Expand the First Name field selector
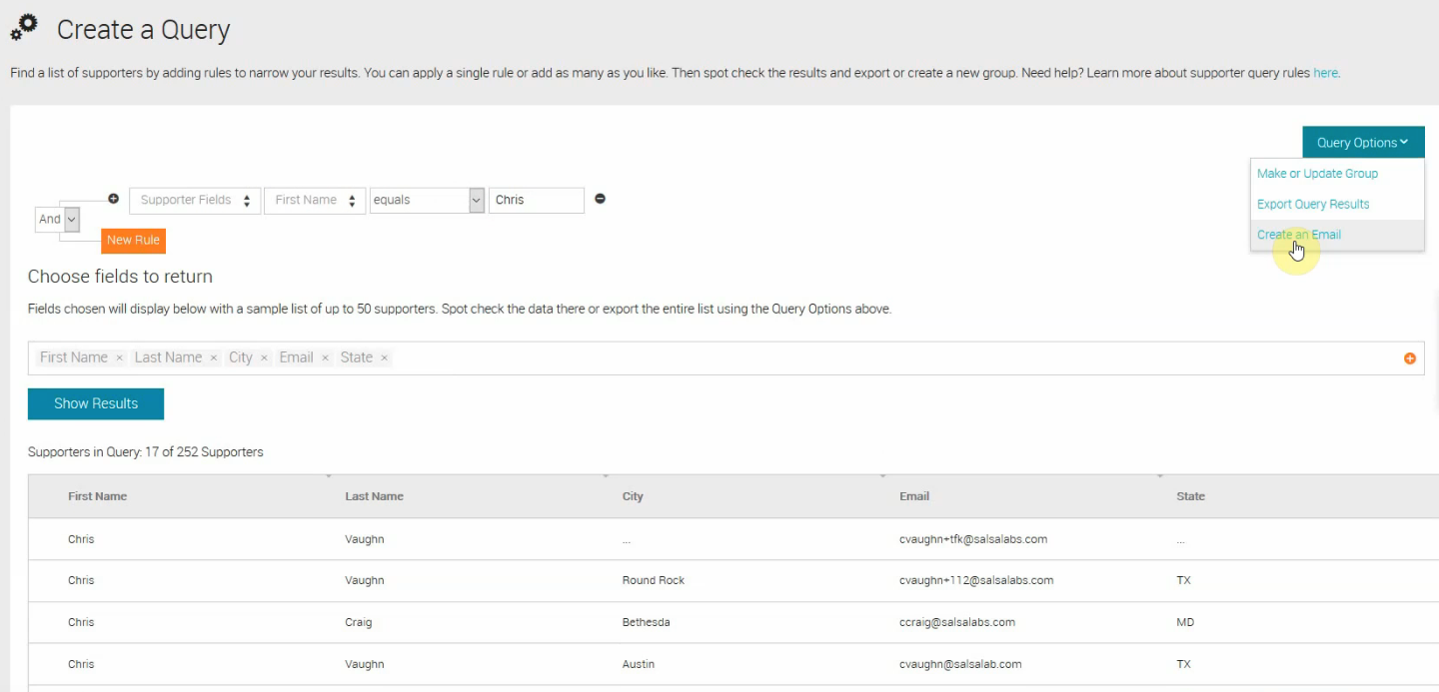 click(x=315, y=200)
